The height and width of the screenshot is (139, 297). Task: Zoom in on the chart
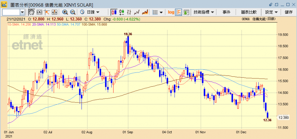click(x=65, y=12)
